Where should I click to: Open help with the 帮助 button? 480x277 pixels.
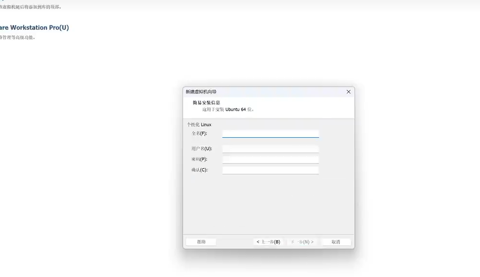[201, 242]
